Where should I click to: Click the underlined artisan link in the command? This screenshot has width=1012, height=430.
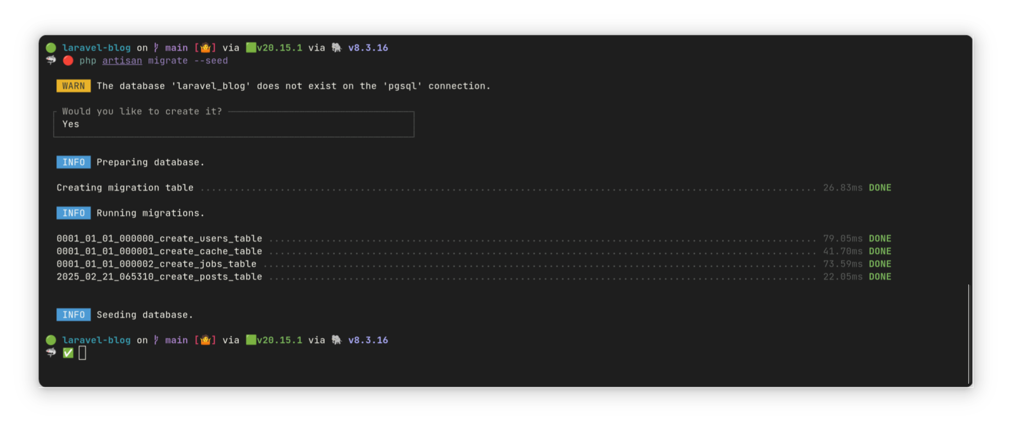click(x=122, y=60)
